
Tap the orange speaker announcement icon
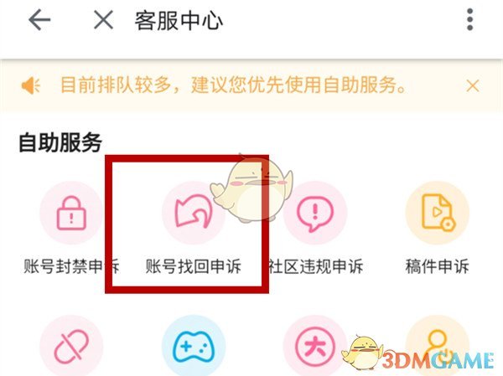30,85
